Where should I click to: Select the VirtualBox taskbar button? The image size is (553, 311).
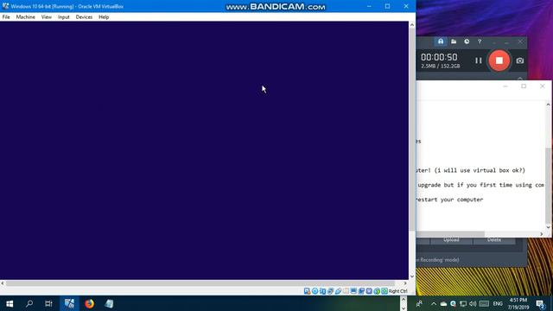click(x=69, y=303)
